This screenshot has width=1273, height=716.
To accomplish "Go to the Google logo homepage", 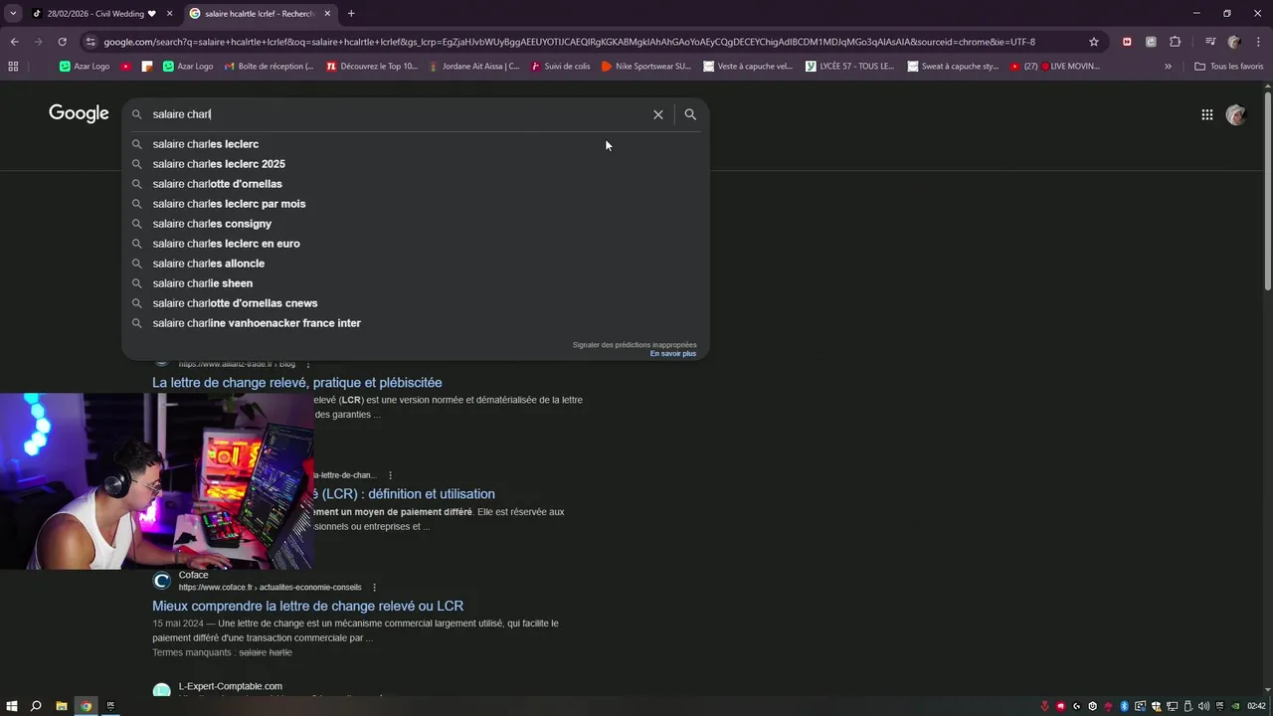I will (79, 113).
